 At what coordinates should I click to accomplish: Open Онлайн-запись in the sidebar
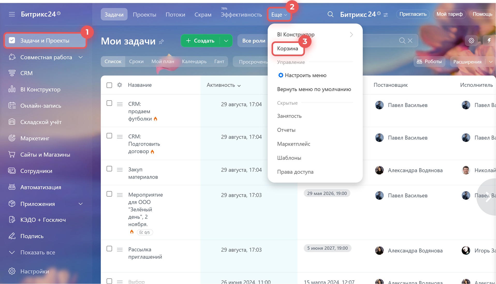[x=41, y=106]
